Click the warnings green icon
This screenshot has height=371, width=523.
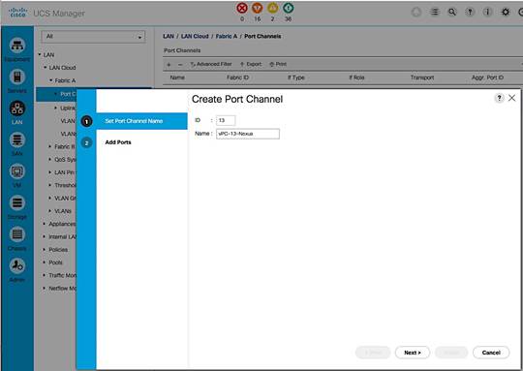point(289,8)
